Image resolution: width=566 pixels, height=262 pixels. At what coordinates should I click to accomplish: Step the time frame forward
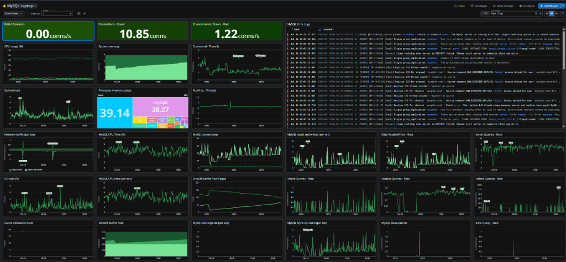click(x=557, y=13)
